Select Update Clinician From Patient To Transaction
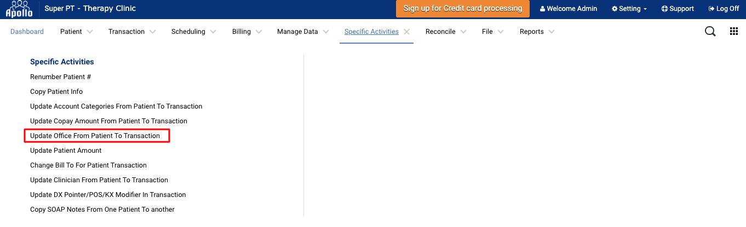 point(99,180)
